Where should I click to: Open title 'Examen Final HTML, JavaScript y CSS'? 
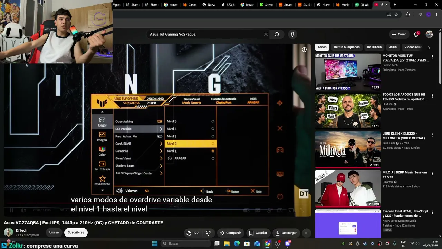point(405,213)
